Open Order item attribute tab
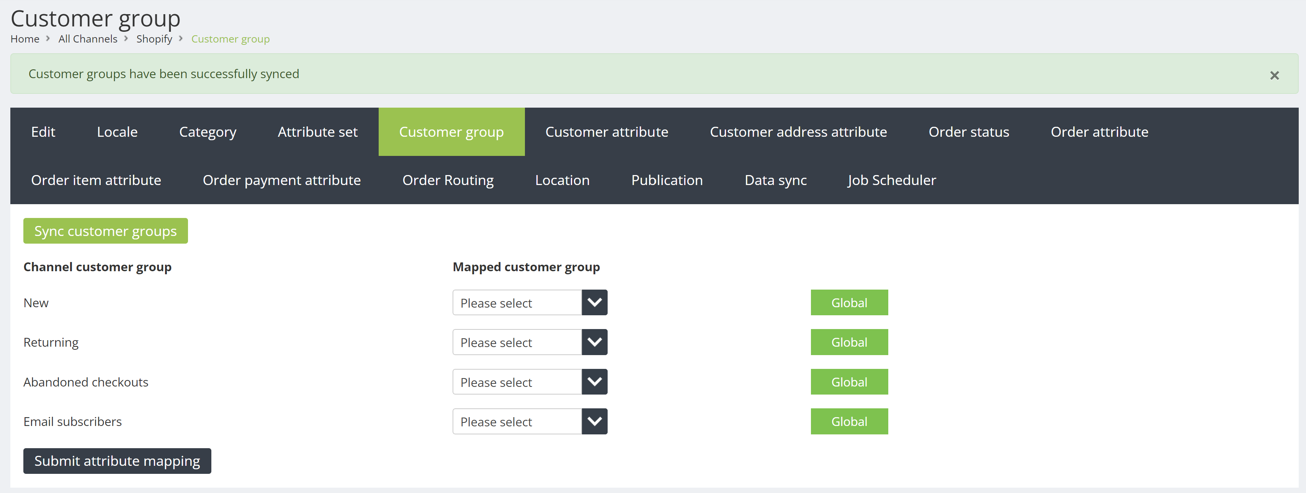The width and height of the screenshot is (1306, 493). tap(96, 180)
